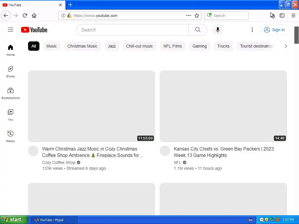Image resolution: width=299 pixels, height=224 pixels.
Task: Open page actions three-dot menu in address bar
Action: [x=188, y=16]
